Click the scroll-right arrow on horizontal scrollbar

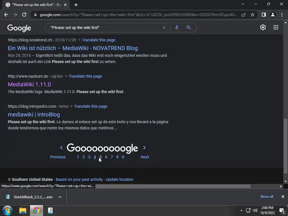tap(281, 186)
